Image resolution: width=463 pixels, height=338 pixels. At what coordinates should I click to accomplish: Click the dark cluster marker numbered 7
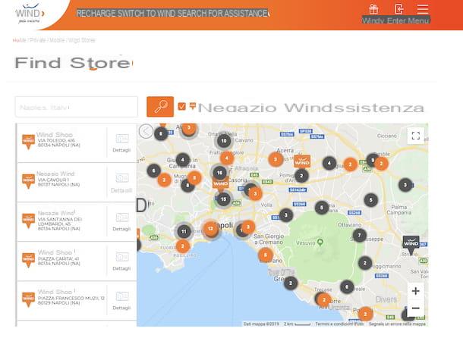click(359, 236)
